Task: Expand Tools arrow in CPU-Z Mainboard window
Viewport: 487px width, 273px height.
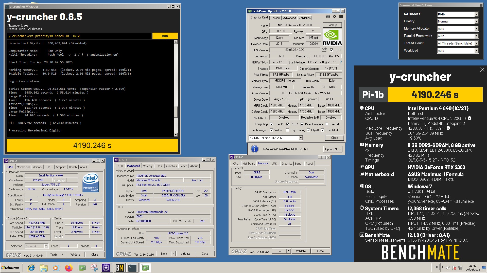Action: 173,254
